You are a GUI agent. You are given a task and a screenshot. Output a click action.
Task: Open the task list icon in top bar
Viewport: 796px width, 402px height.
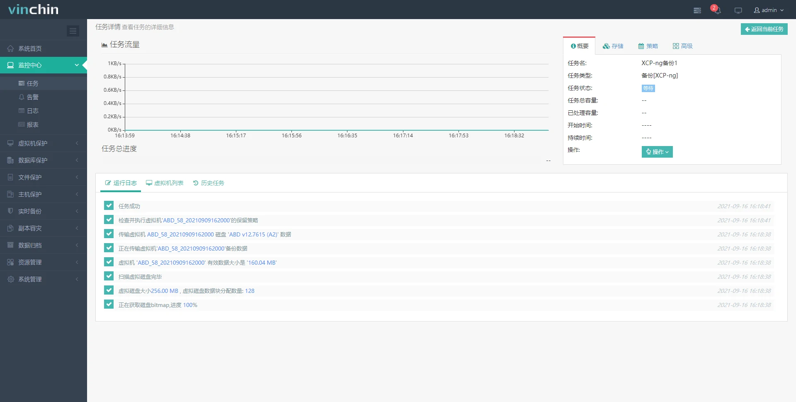tap(697, 10)
